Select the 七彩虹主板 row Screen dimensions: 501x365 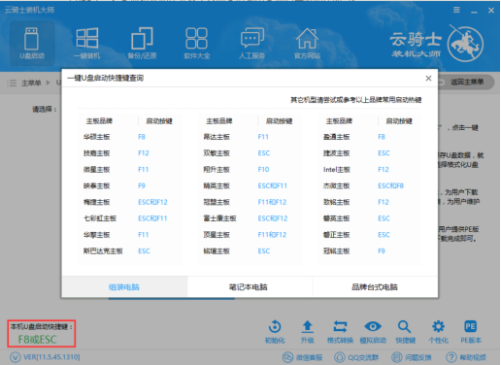(x=129, y=218)
